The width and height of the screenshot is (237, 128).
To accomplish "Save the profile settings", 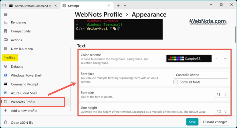I will [x=192, y=122].
